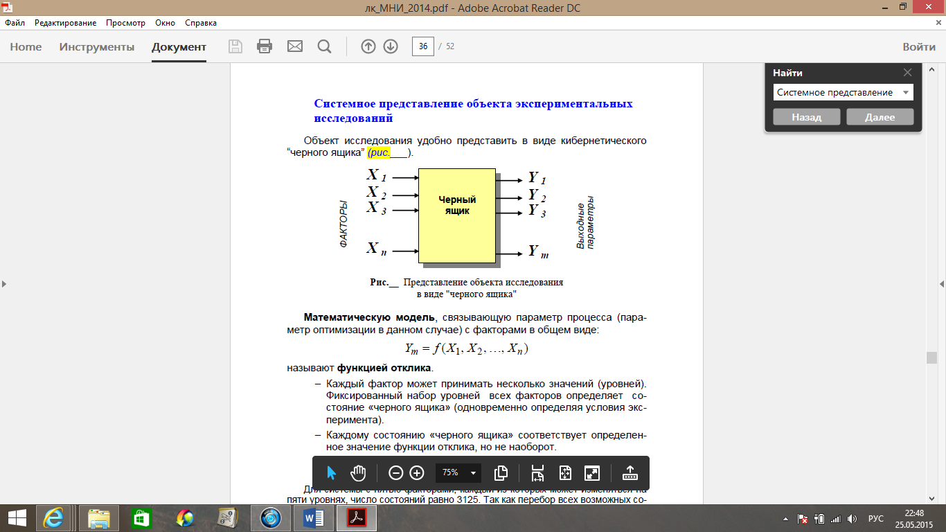Fit one full page view
The image size is (946, 532).
pos(565,472)
